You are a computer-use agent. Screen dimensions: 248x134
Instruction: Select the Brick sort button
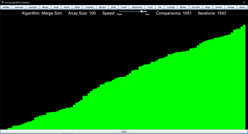point(242,7)
